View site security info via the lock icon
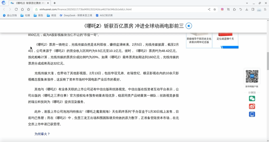This screenshot has height=142, width=269. [36, 10]
